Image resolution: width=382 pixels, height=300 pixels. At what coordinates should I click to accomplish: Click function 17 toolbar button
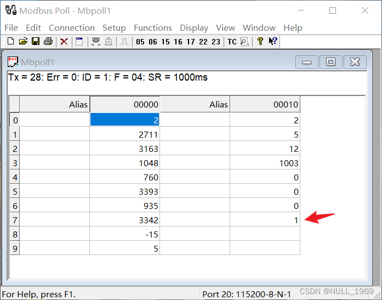[191, 42]
